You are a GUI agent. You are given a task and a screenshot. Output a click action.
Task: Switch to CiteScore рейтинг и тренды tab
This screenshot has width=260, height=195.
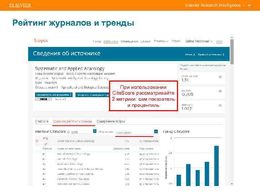click(72, 121)
